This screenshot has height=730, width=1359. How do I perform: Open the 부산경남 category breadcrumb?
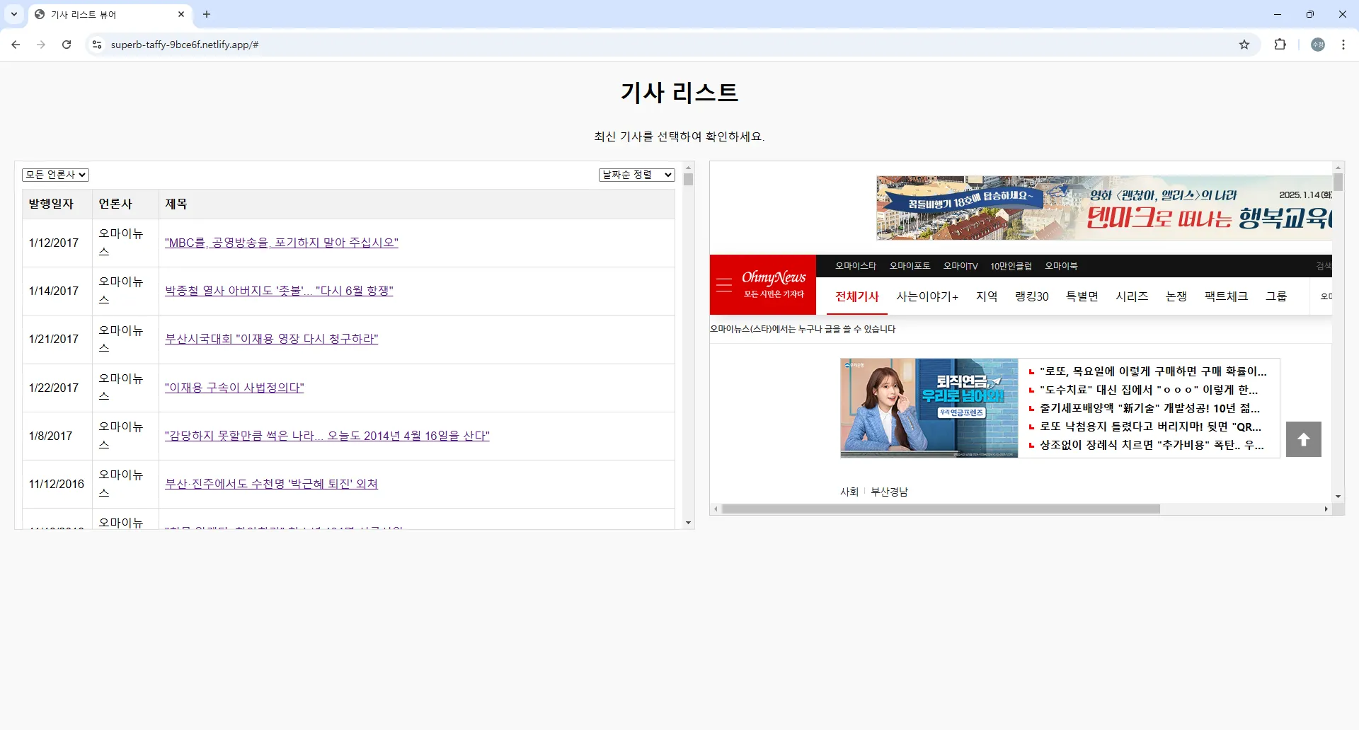[889, 492]
